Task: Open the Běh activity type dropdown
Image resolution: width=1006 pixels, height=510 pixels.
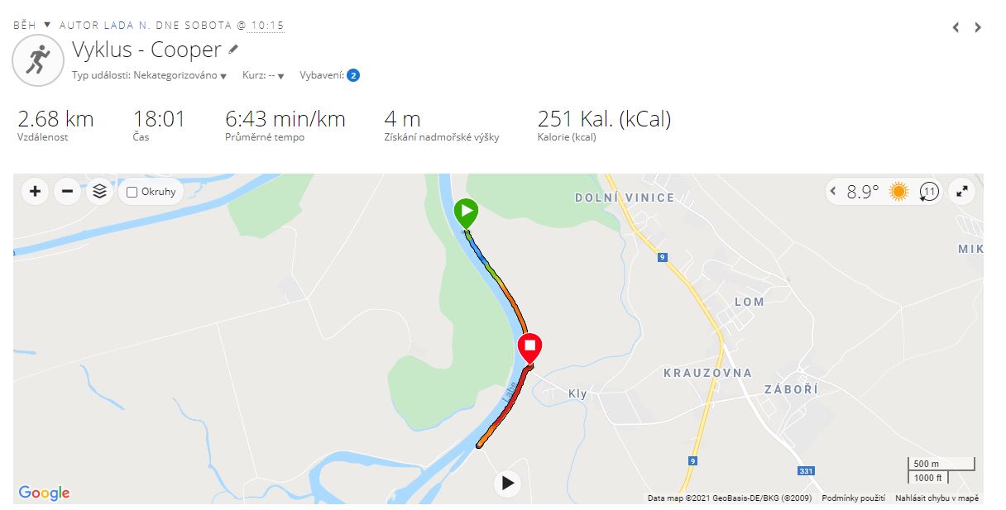Action: 47,25
